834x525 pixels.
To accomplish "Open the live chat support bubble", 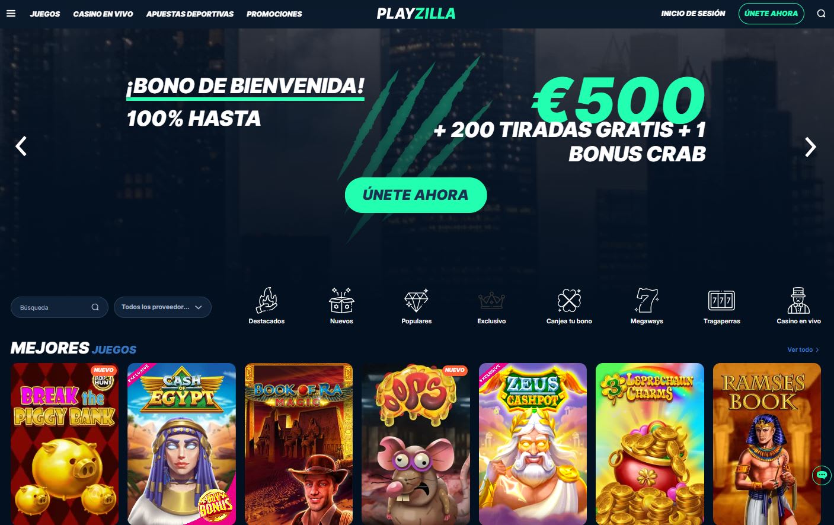I will [822, 475].
